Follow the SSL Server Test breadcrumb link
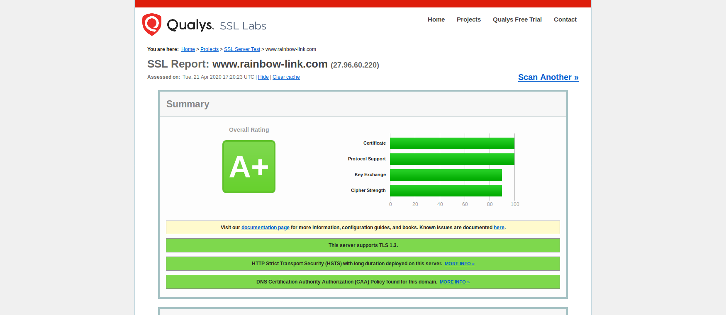 pos(242,49)
